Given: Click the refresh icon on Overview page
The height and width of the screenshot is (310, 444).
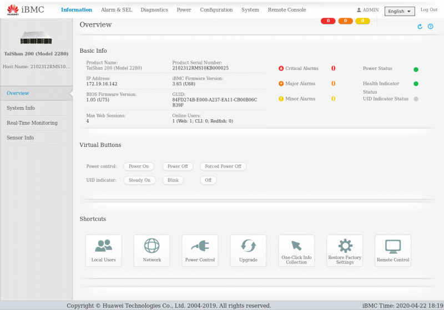Looking at the screenshot, I should [x=420, y=26].
